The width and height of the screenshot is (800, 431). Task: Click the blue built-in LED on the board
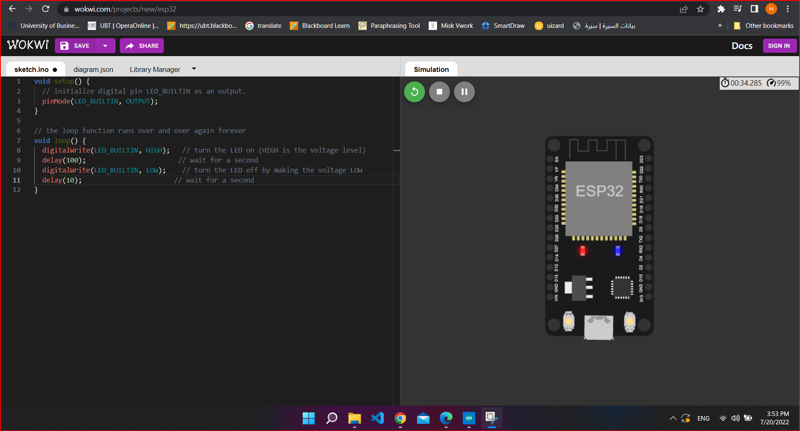tap(617, 251)
